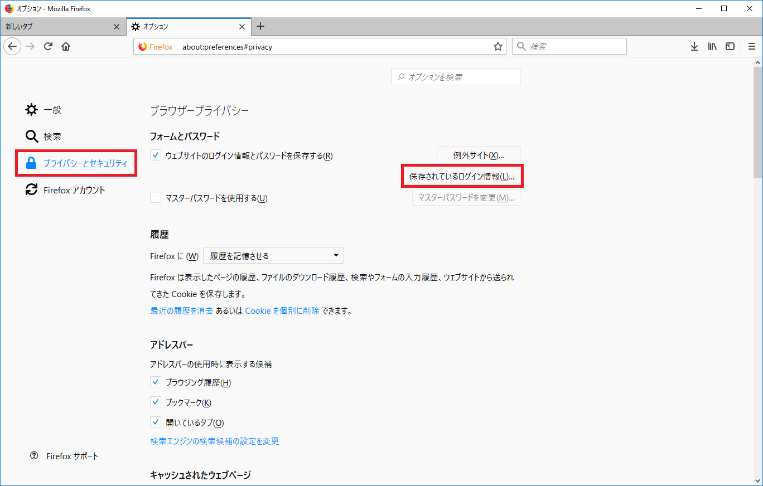Open the 履歴を記憶させる dropdown
Screen dimensions: 763x486
coord(273,256)
